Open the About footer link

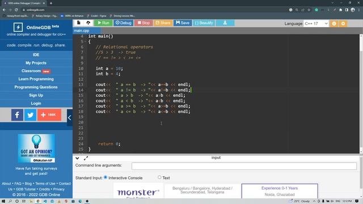tap(6, 184)
